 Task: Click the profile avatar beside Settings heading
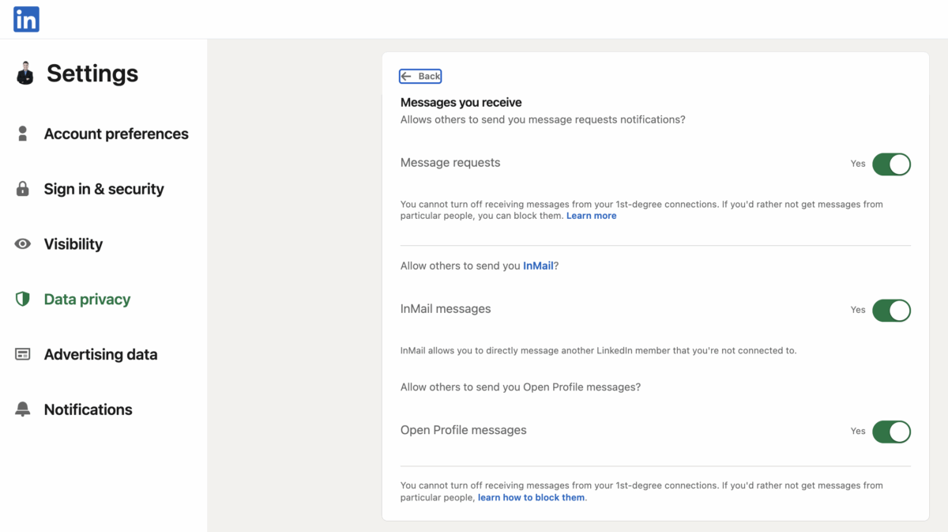coord(25,73)
